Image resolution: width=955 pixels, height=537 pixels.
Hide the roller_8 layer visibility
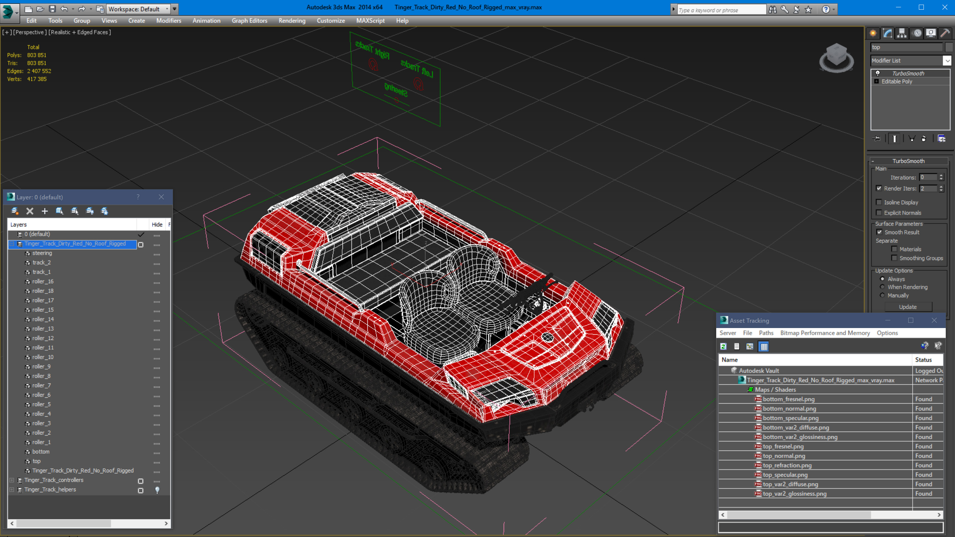[x=157, y=376]
